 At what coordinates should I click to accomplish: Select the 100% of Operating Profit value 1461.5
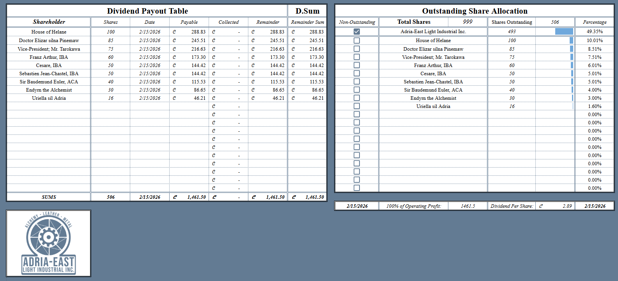click(x=467, y=206)
